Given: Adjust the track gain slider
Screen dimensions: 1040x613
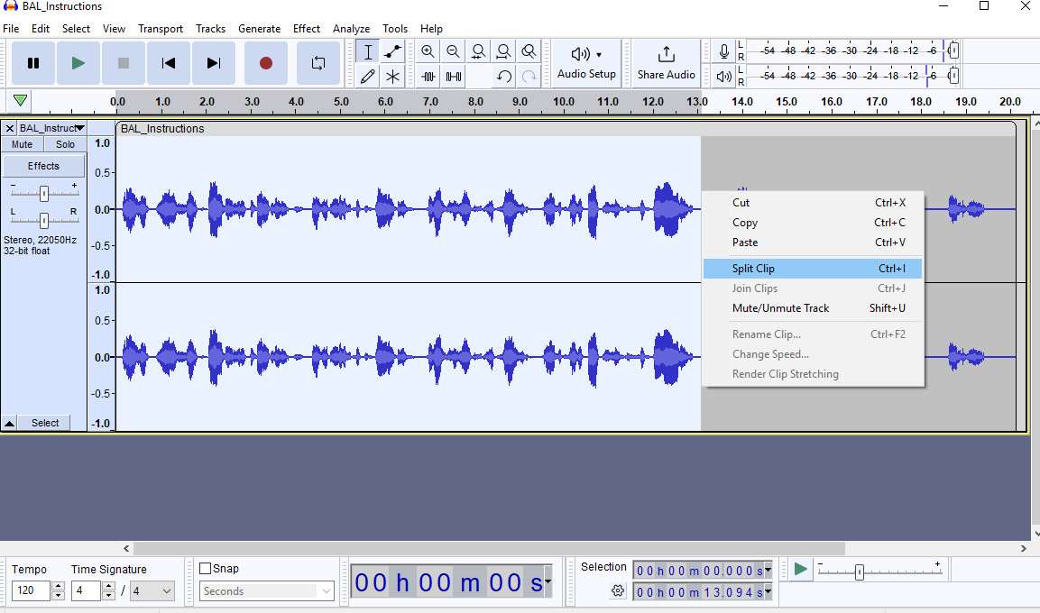Looking at the screenshot, I should (44, 193).
